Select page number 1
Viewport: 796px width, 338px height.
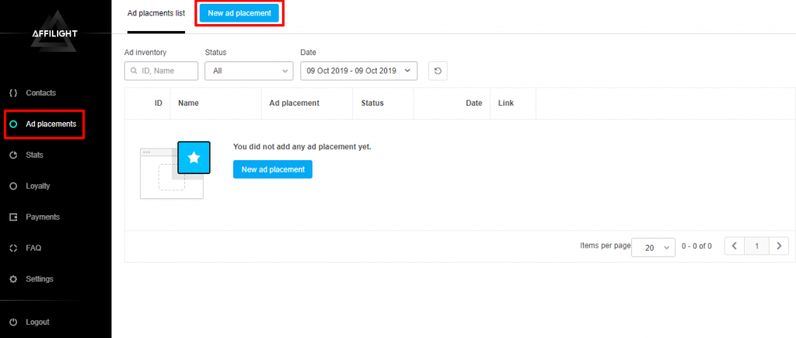pos(756,246)
